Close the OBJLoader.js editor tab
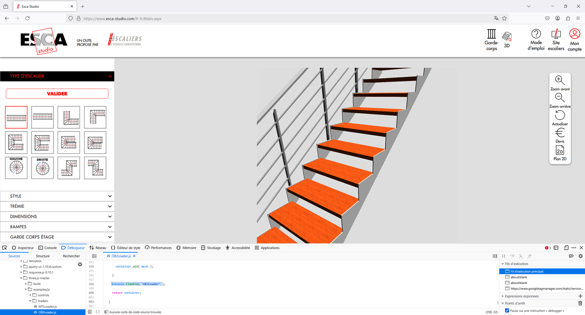This screenshot has width=585, height=315. click(x=134, y=256)
